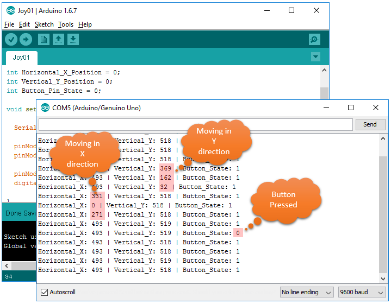Click the 'Global va' console output line
391x304 pixels.
point(20,246)
